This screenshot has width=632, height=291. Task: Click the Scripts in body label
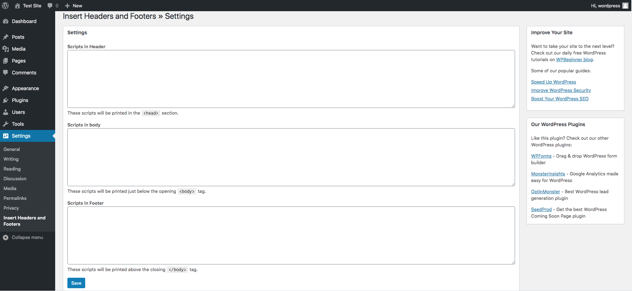coord(84,125)
